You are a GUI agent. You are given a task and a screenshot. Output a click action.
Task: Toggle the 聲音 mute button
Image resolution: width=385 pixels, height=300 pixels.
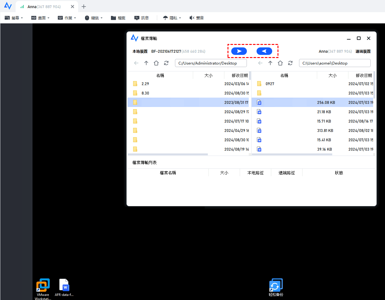coord(197,18)
